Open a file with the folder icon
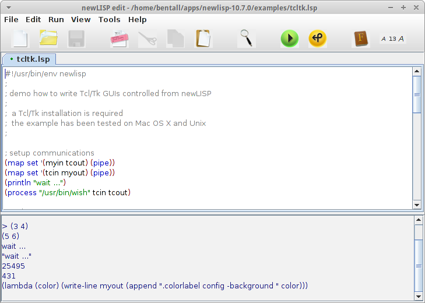This screenshot has height=303, width=425. tap(48, 39)
